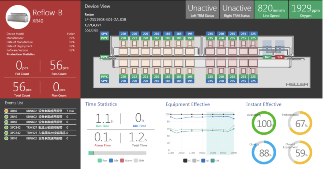
Task: Open the Line Speed 820 mm/m tile
Action: (271, 10)
